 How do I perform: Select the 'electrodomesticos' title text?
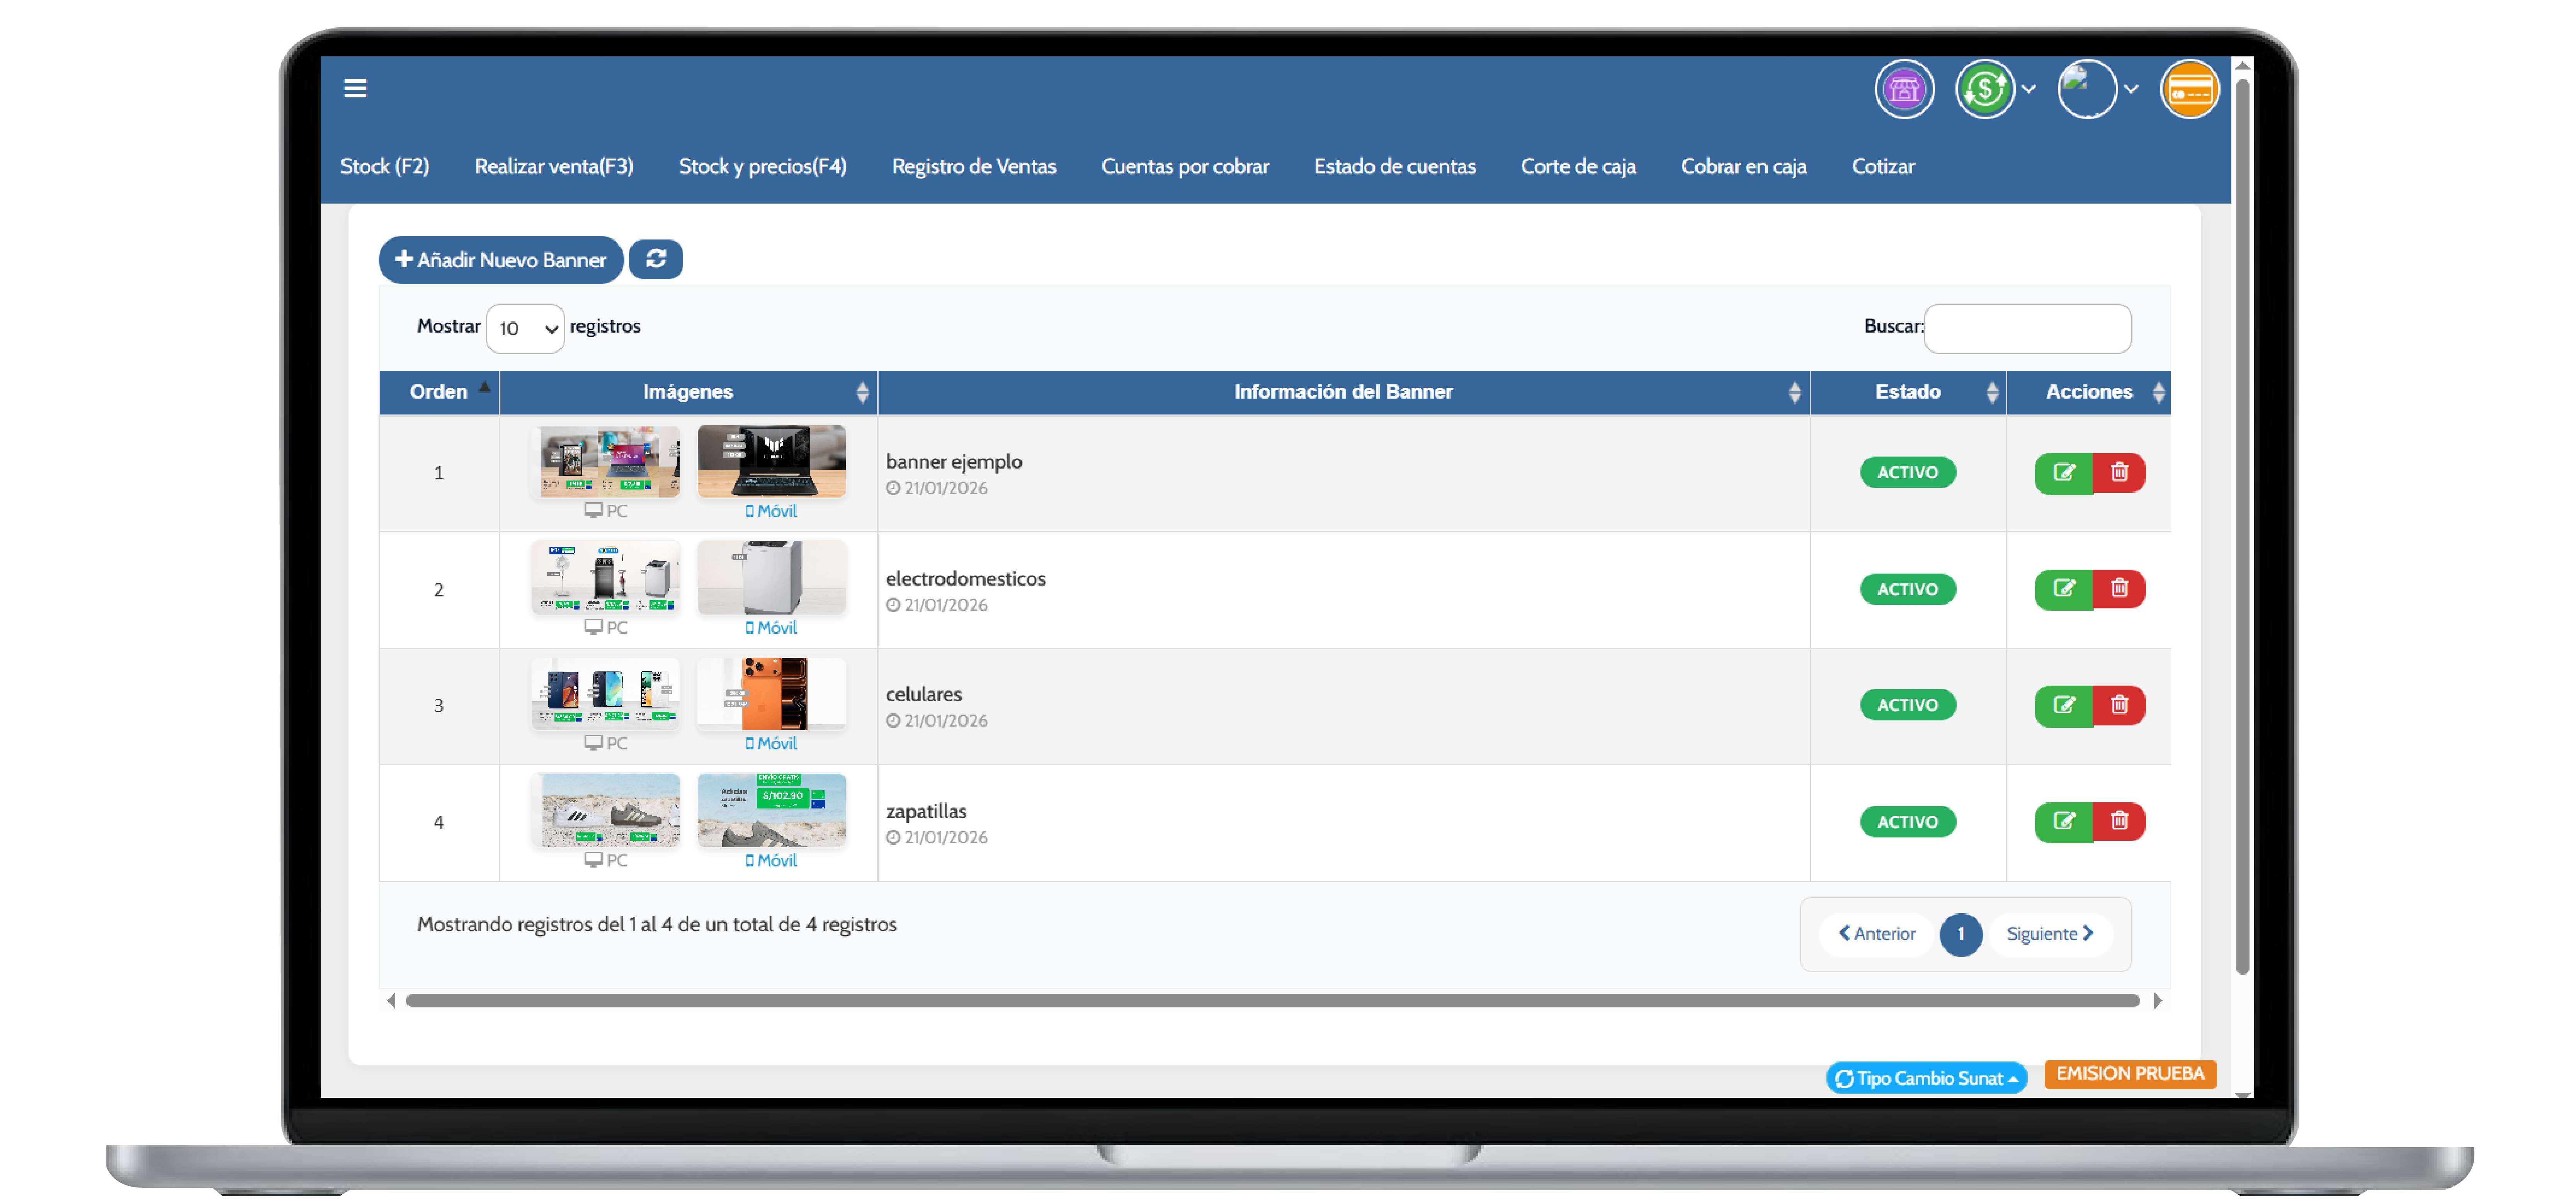click(965, 579)
